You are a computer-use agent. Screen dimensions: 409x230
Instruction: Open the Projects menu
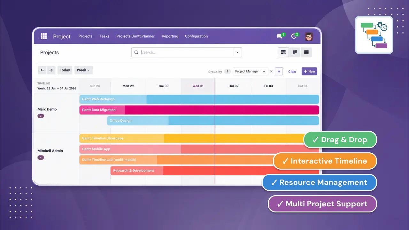pyautogui.click(x=85, y=36)
